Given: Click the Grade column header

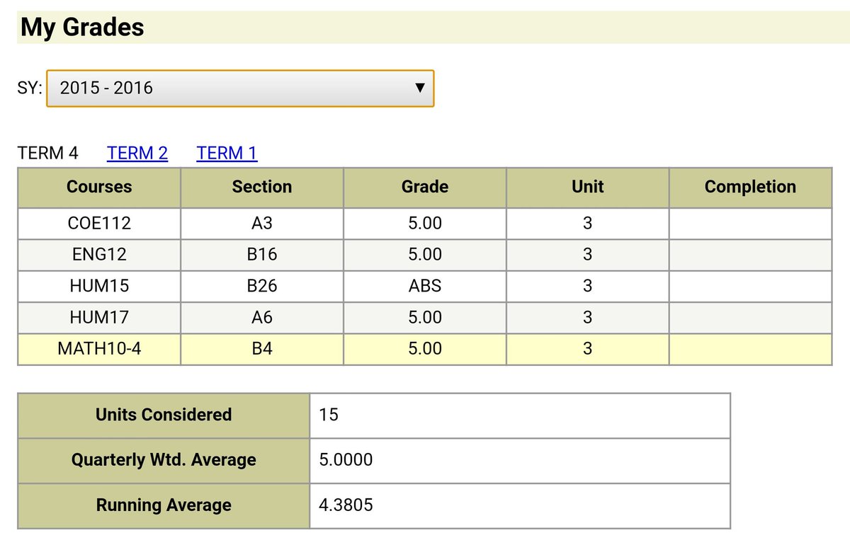Looking at the screenshot, I should click(425, 187).
